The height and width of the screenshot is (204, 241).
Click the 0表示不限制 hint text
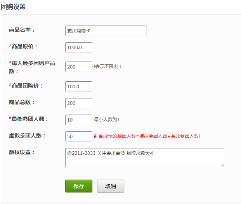107,67
